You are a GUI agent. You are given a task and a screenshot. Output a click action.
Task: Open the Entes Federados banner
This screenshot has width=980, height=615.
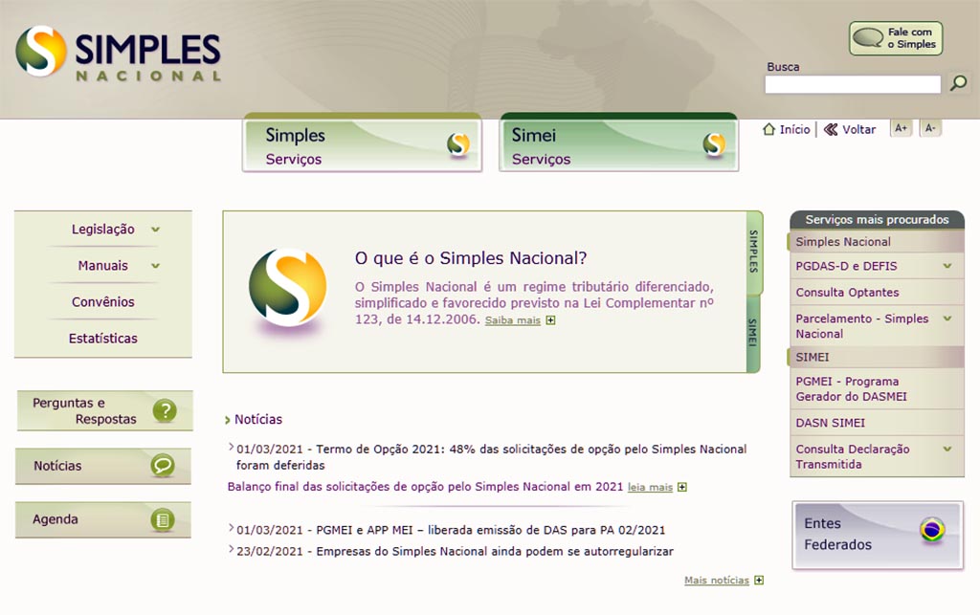878,535
